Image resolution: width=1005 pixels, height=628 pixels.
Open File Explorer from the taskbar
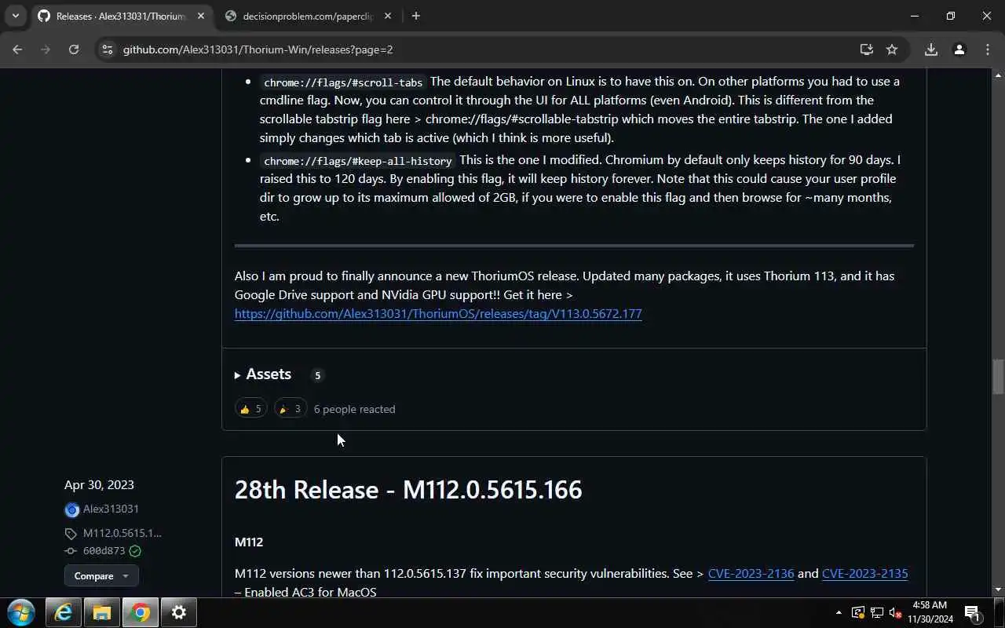(x=102, y=612)
